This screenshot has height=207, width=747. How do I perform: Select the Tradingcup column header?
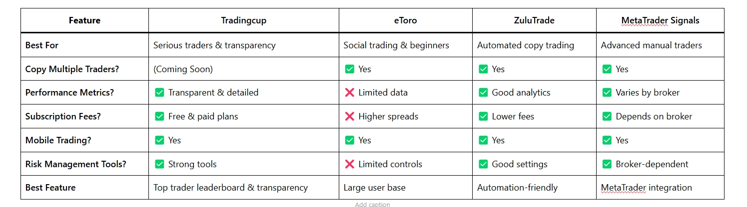click(x=243, y=20)
